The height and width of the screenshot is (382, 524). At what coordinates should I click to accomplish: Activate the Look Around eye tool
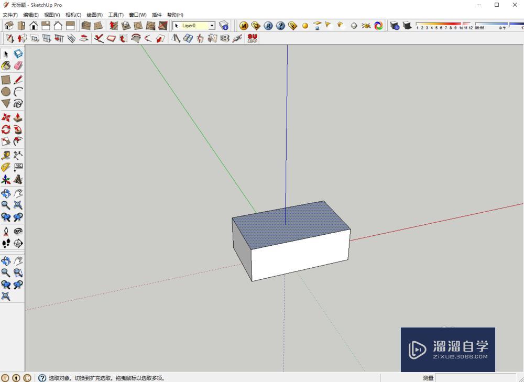18,231
